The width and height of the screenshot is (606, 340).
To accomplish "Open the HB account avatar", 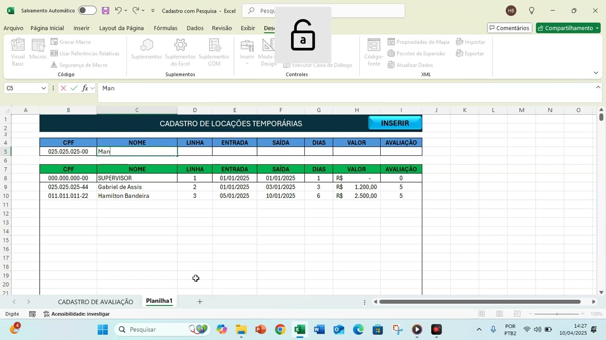I will point(511,10).
